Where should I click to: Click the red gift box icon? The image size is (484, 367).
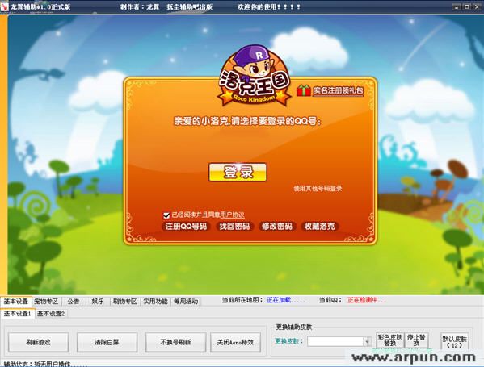304,90
